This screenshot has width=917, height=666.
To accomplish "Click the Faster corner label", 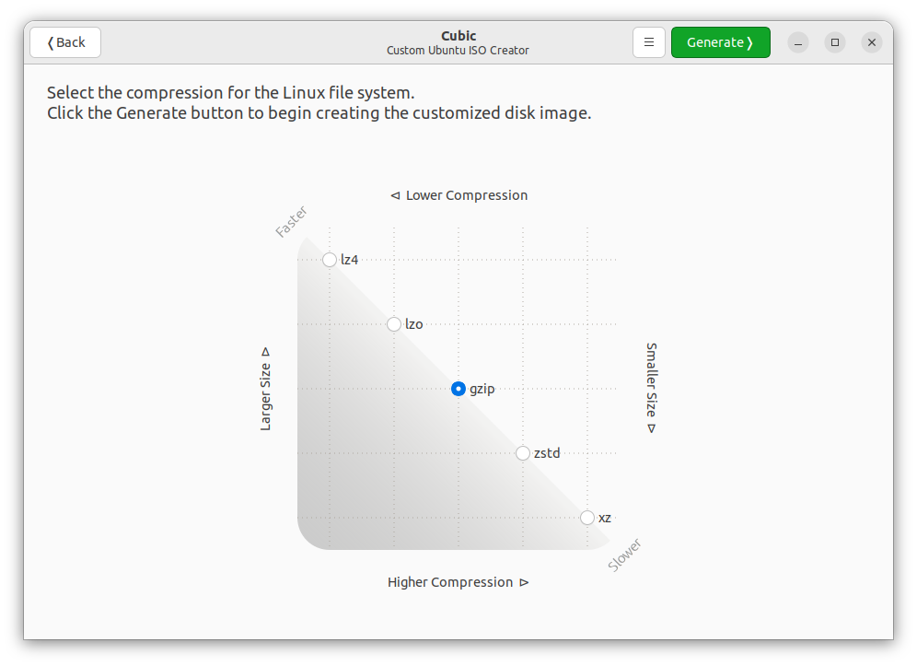I will point(291,222).
